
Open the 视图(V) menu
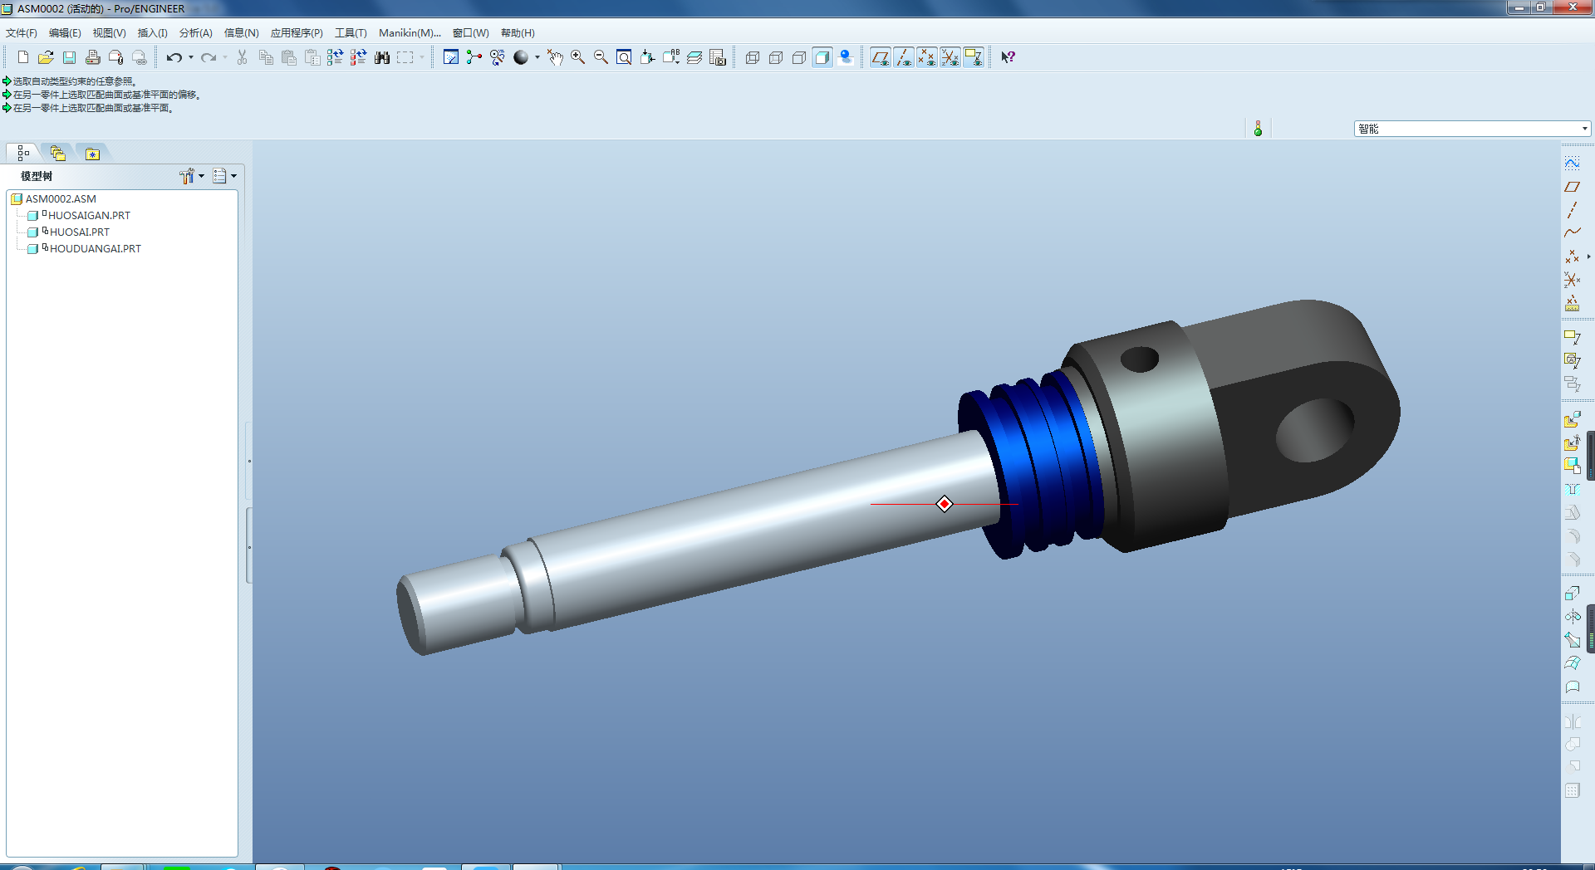pos(109,33)
